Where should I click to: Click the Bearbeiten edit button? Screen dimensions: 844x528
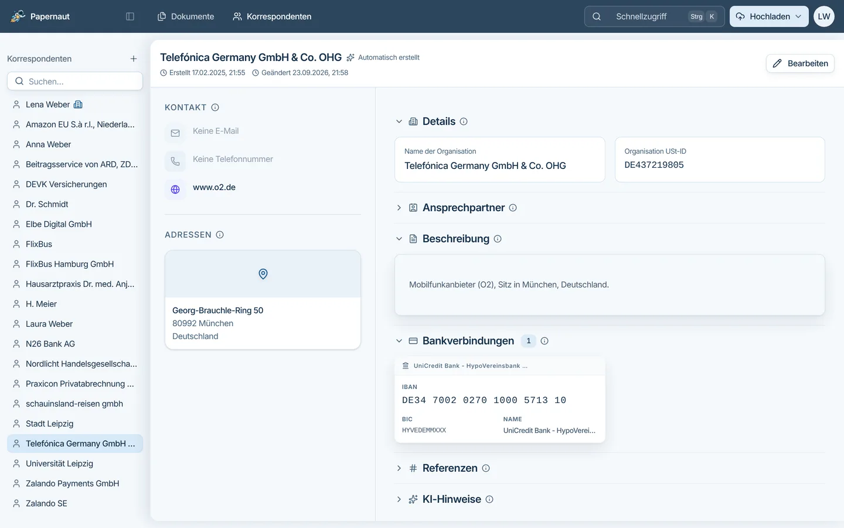pos(800,63)
